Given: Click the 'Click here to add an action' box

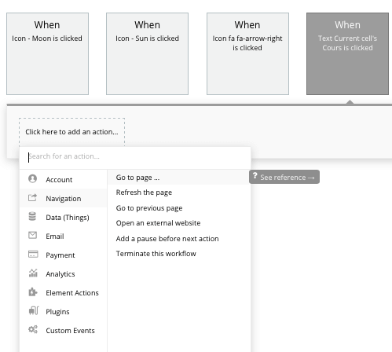Looking at the screenshot, I should click(x=71, y=132).
